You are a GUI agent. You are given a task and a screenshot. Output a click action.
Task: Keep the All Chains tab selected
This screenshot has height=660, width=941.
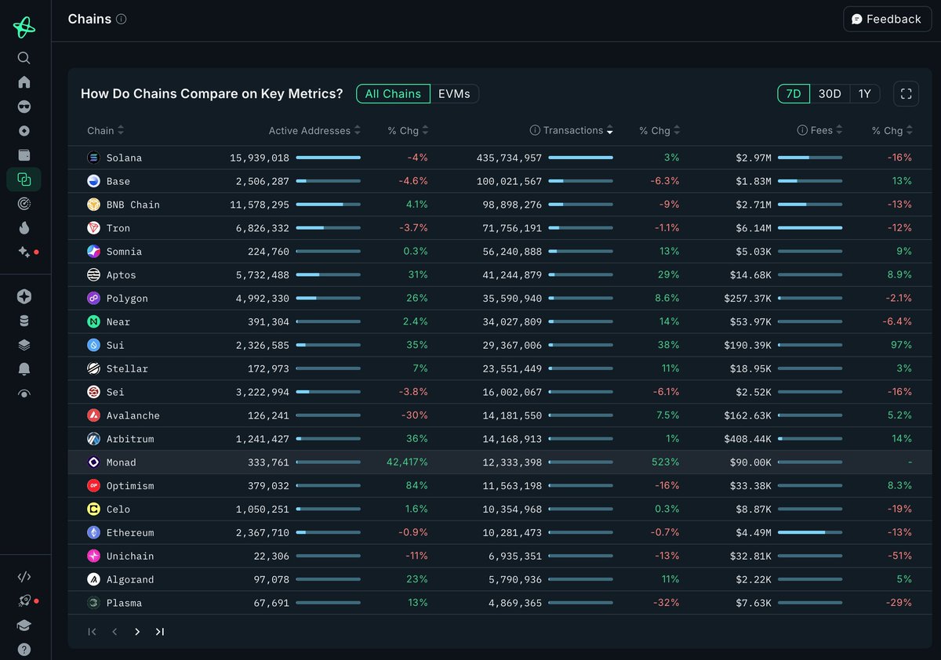[393, 93]
